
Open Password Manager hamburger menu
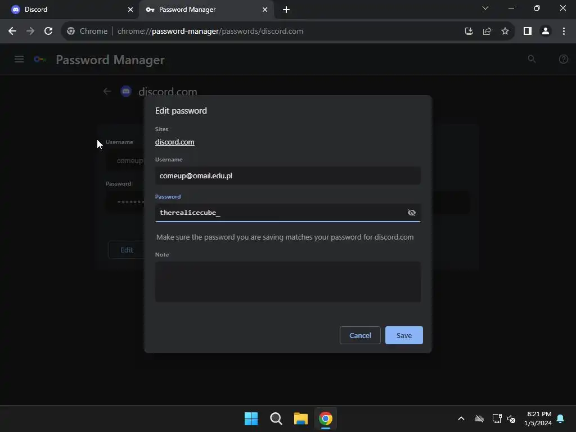19,59
